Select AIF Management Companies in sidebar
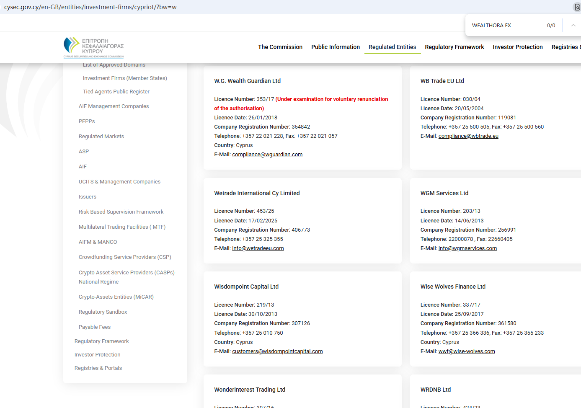Screen dimensions: 581x408 point(114,106)
